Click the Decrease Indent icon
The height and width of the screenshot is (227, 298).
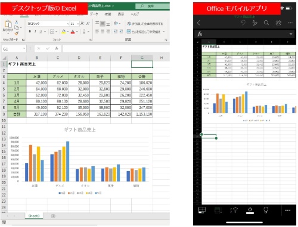pyautogui.click(x=116, y=32)
